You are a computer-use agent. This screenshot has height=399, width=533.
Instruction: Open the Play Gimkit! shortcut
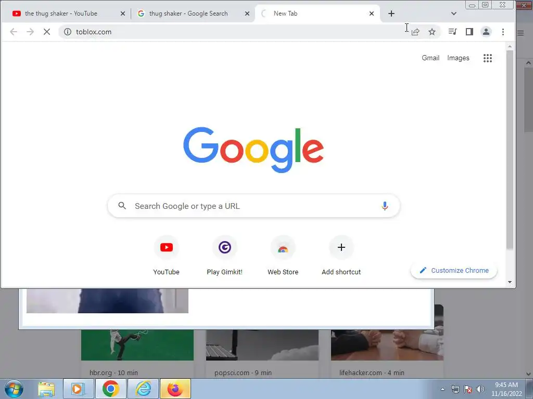click(x=225, y=256)
